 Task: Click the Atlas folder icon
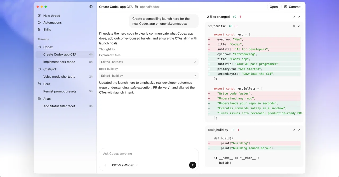pyautogui.click(x=39, y=99)
